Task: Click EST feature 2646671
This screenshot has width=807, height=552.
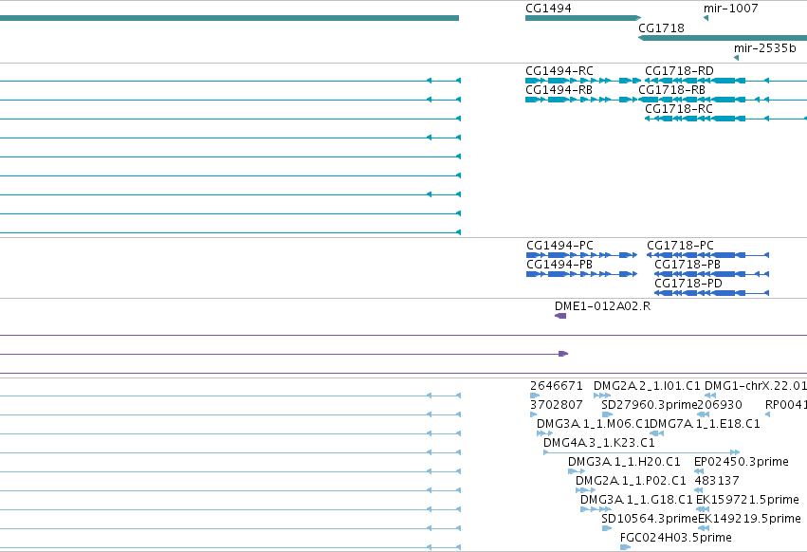Action: point(535,396)
